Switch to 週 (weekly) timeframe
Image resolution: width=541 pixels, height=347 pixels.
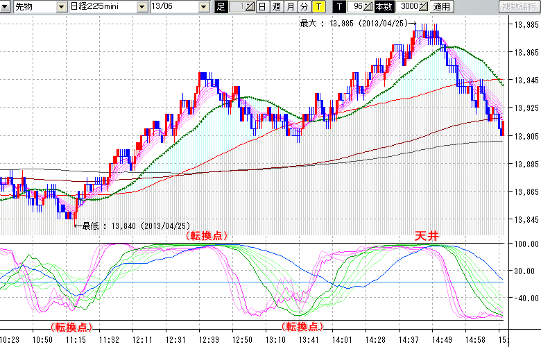[275, 7]
